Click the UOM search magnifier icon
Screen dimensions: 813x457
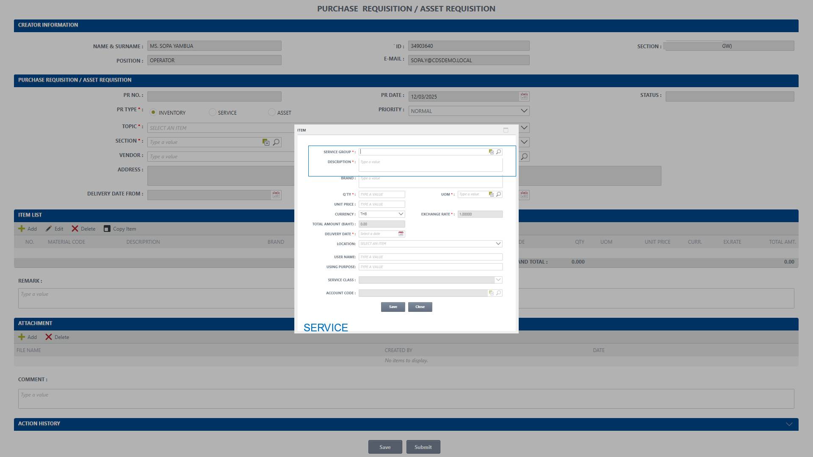[498, 194]
